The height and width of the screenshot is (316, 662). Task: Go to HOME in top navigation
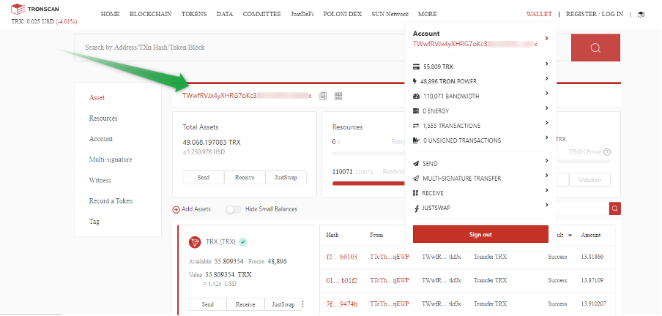110,14
